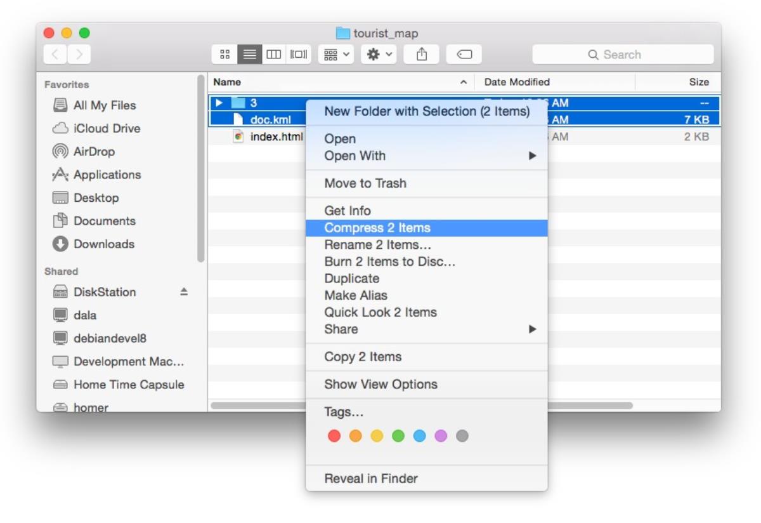761x523 pixels.
Task: Click the Search field
Action: coord(622,55)
